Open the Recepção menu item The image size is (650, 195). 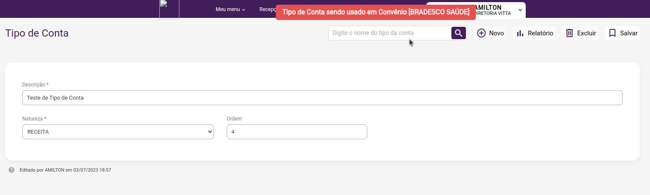point(268,9)
